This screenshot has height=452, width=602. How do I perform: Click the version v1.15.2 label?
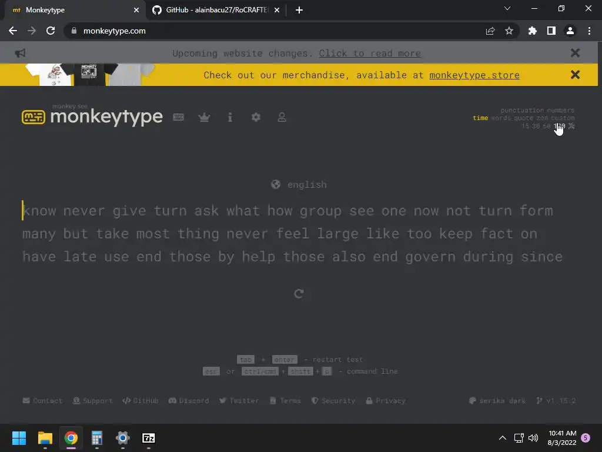[556, 400]
